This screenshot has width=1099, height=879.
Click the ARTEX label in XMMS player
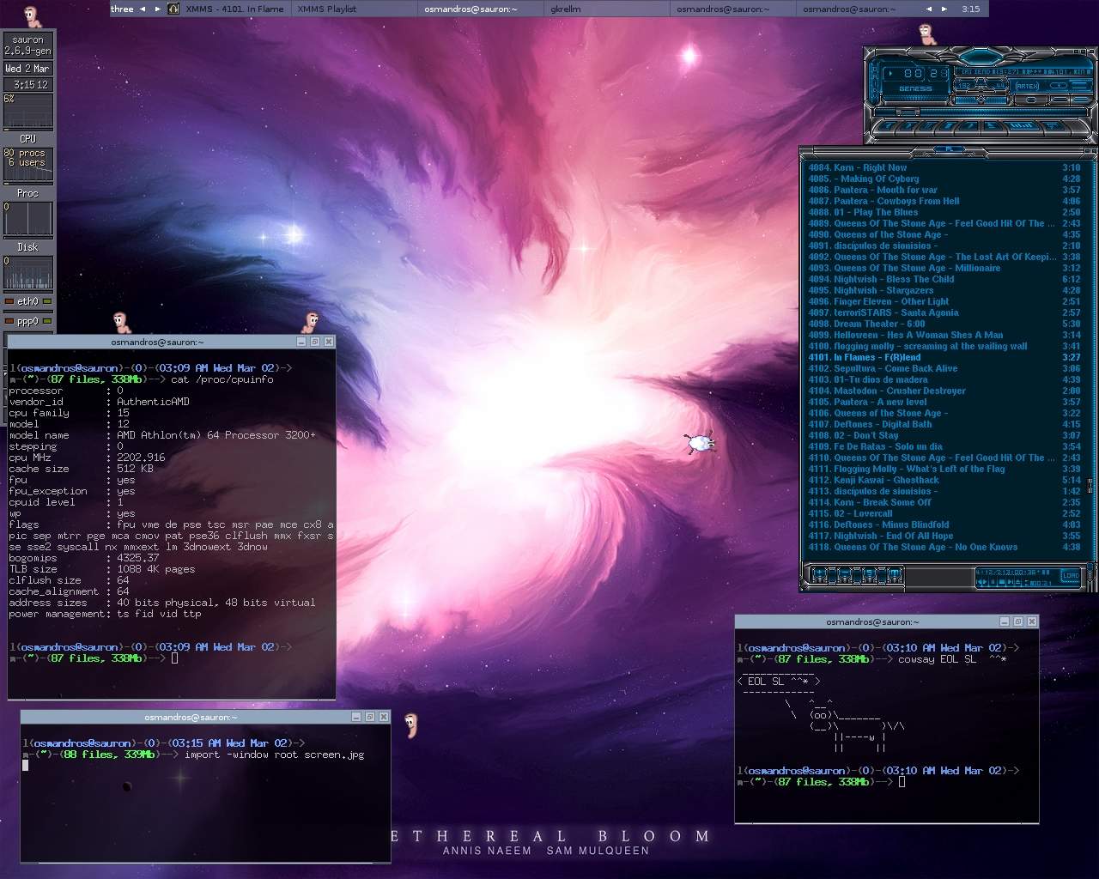tap(1027, 86)
